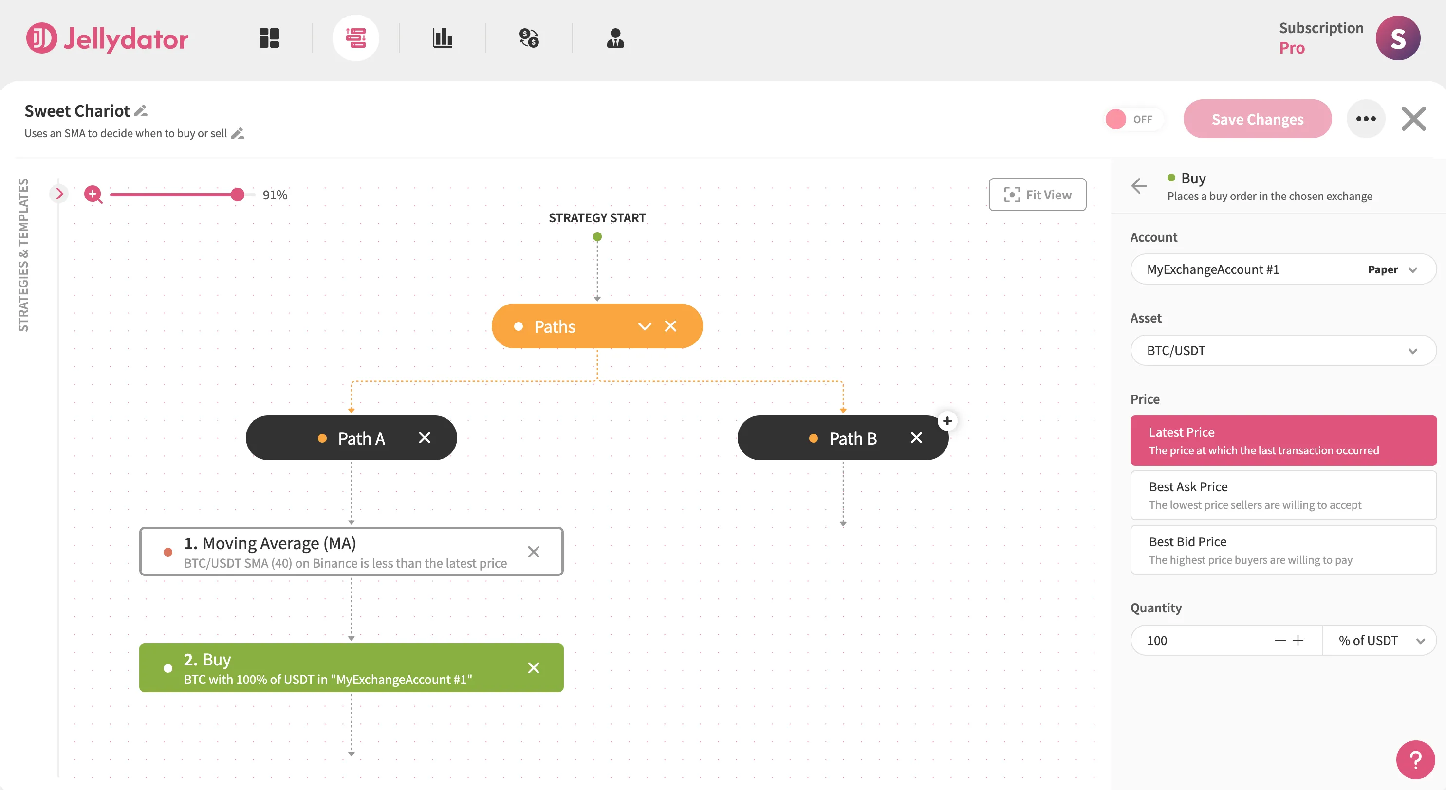1446x790 pixels.
Task: Open the three-dot options menu
Action: pos(1366,118)
